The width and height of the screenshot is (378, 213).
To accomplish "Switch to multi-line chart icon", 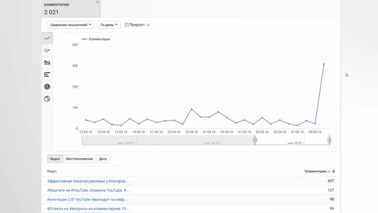I will (x=47, y=50).
